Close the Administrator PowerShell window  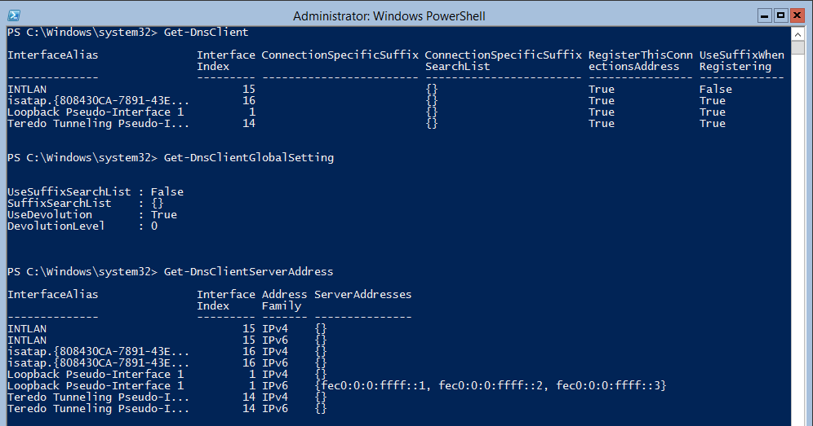[x=797, y=15]
